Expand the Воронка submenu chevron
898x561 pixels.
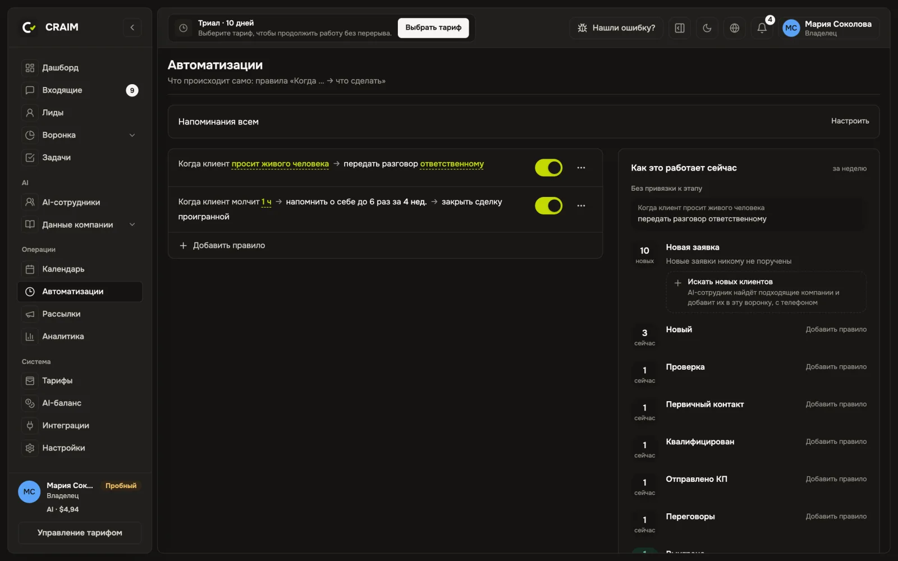[x=132, y=135]
